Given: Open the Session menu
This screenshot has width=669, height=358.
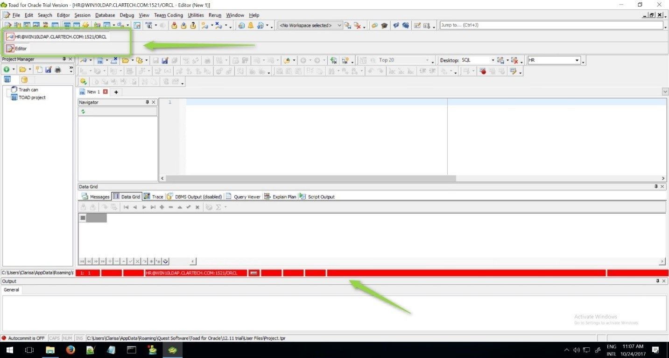Looking at the screenshot, I should pos(83,15).
